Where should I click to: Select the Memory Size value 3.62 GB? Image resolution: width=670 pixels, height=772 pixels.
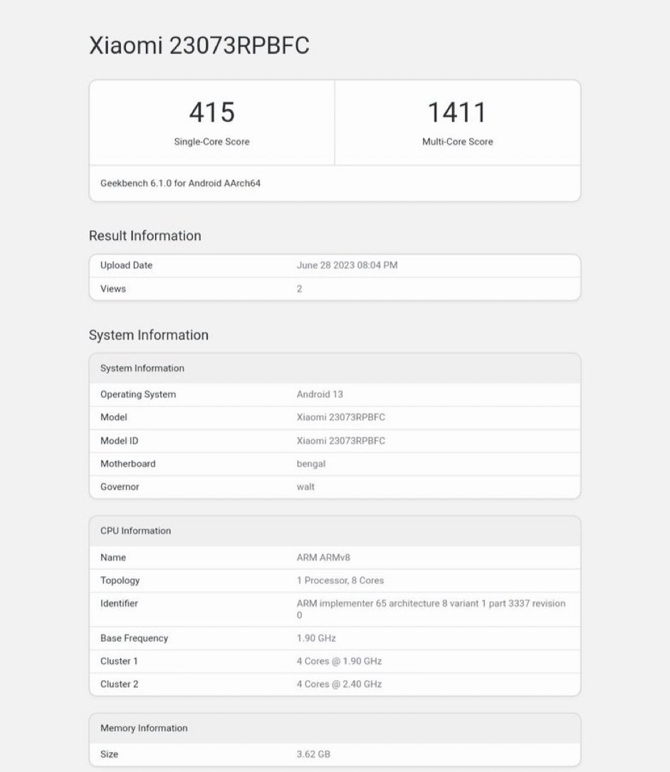click(x=313, y=754)
